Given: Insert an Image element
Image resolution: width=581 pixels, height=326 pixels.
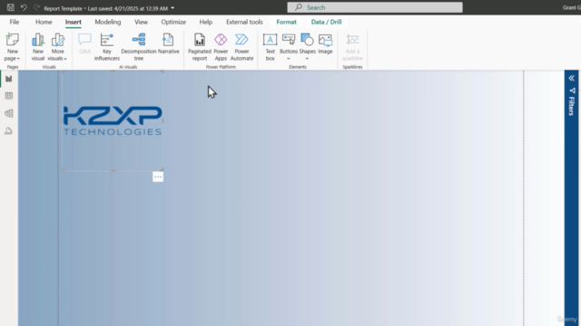Looking at the screenshot, I should [325, 43].
